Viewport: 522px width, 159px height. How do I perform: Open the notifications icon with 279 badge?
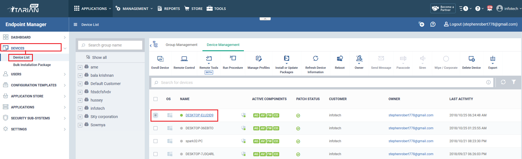[490, 8]
